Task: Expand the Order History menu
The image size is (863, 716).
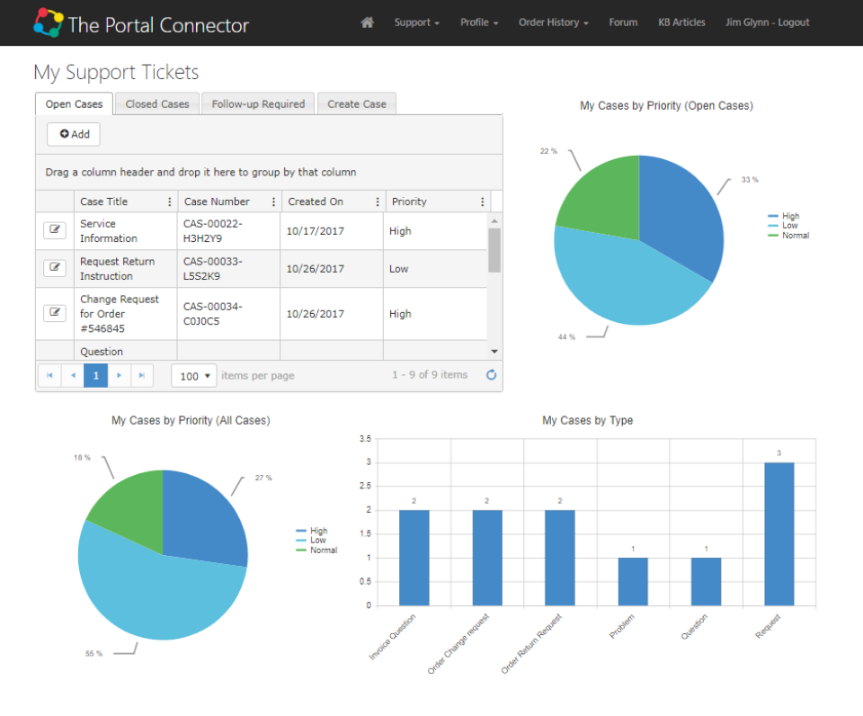Action: pyautogui.click(x=553, y=22)
